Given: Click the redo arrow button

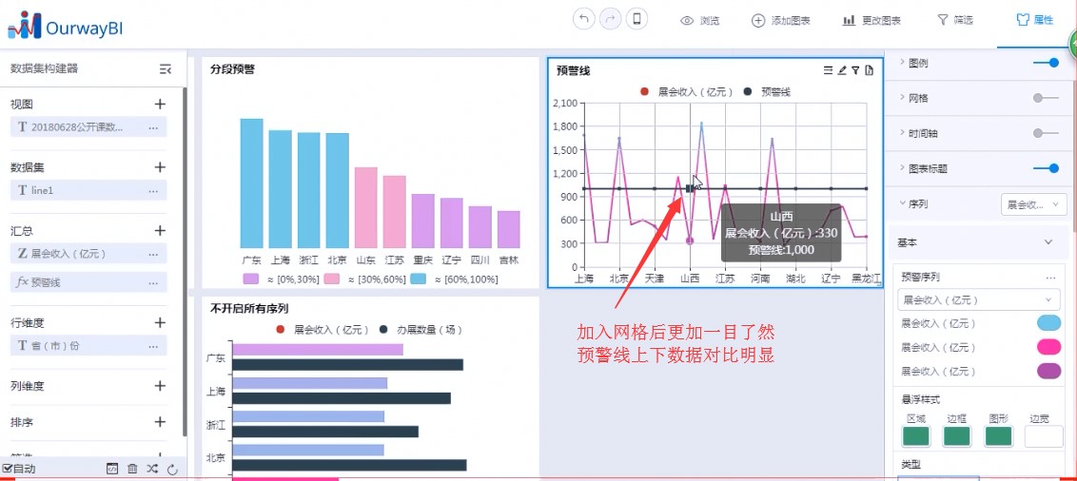Looking at the screenshot, I should 610,20.
